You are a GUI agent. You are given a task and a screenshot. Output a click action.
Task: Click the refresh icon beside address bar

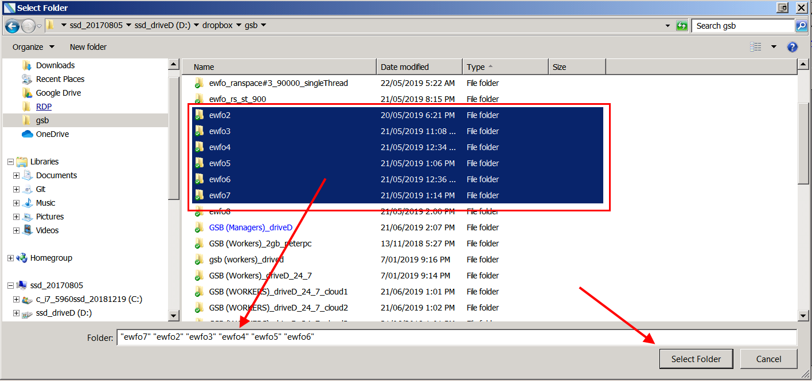(x=682, y=26)
